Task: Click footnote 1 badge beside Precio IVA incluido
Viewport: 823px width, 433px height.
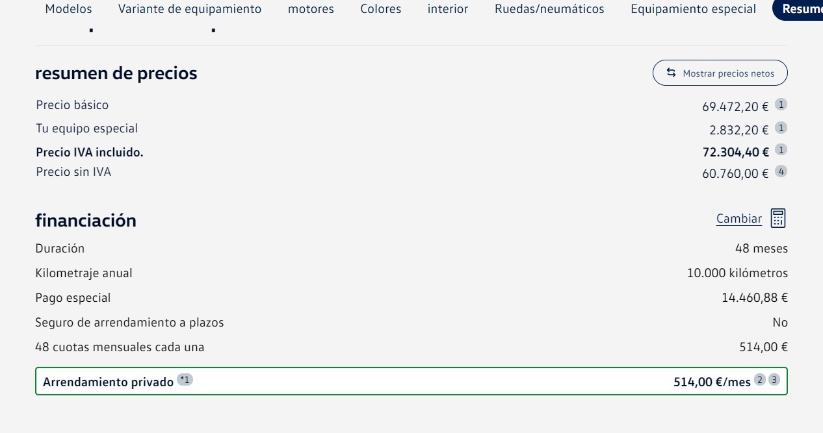Action: pyautogui.click(x=781, y=150)
